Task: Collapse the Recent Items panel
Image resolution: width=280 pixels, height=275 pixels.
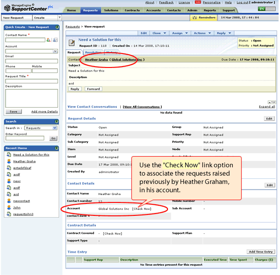Action: [56, 148]
